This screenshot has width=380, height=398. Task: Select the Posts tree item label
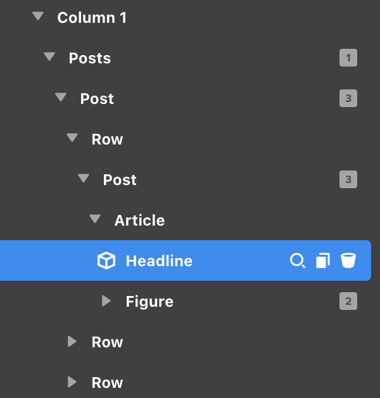[x=90, y=58]
